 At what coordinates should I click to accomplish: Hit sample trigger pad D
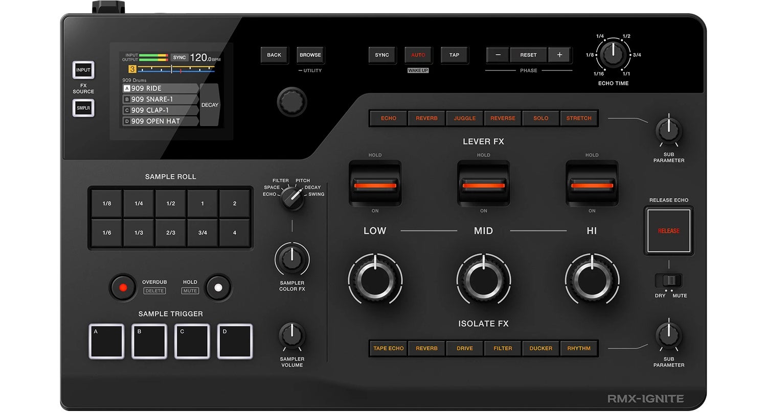click(x=235, y=341)
